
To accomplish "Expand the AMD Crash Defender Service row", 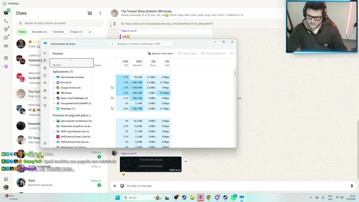I will coord(54,131).
